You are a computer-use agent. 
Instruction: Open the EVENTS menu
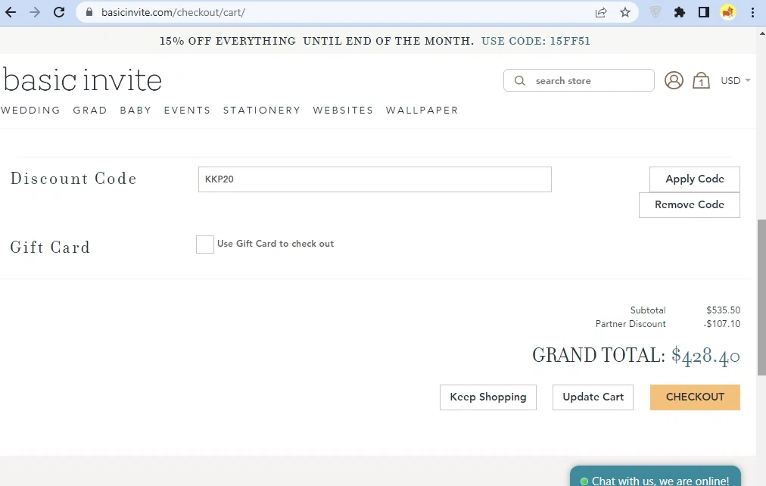click(x=187, y=111)
